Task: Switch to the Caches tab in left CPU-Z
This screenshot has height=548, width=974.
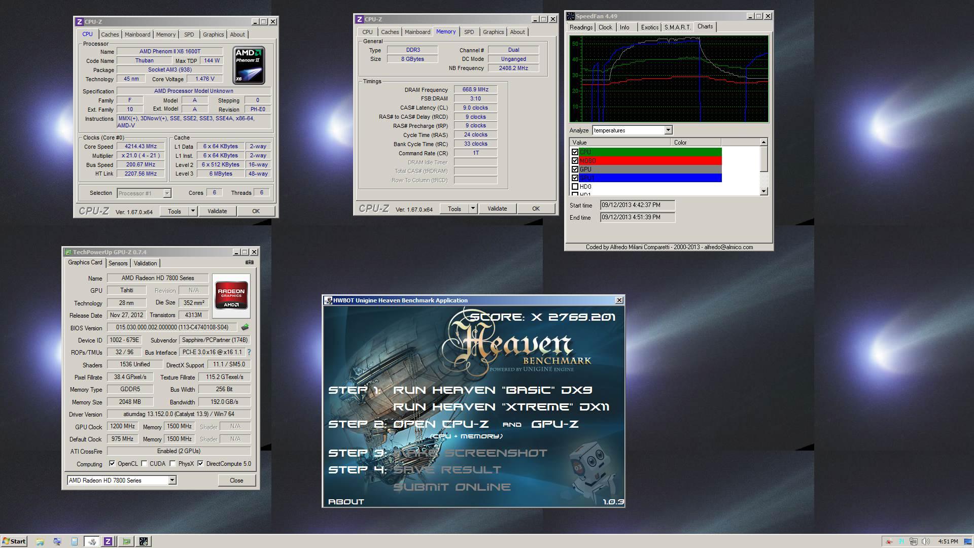Action: (110, 35)
